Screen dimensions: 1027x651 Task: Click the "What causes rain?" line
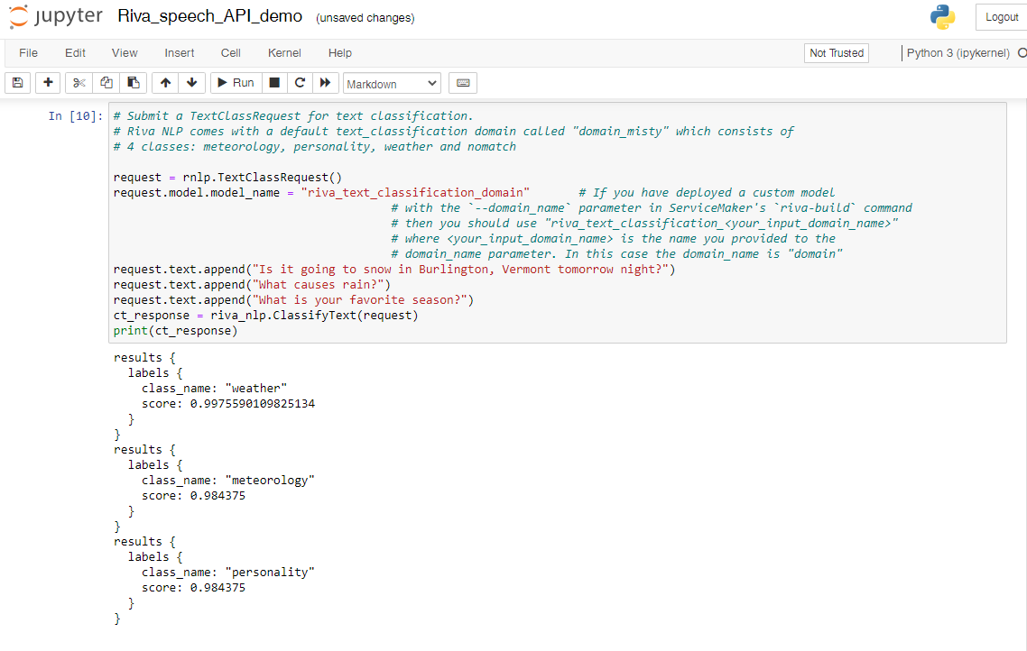point(252,285)
